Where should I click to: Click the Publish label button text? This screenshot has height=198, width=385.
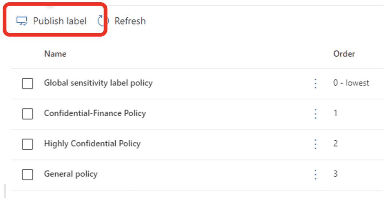pos(60,21)
